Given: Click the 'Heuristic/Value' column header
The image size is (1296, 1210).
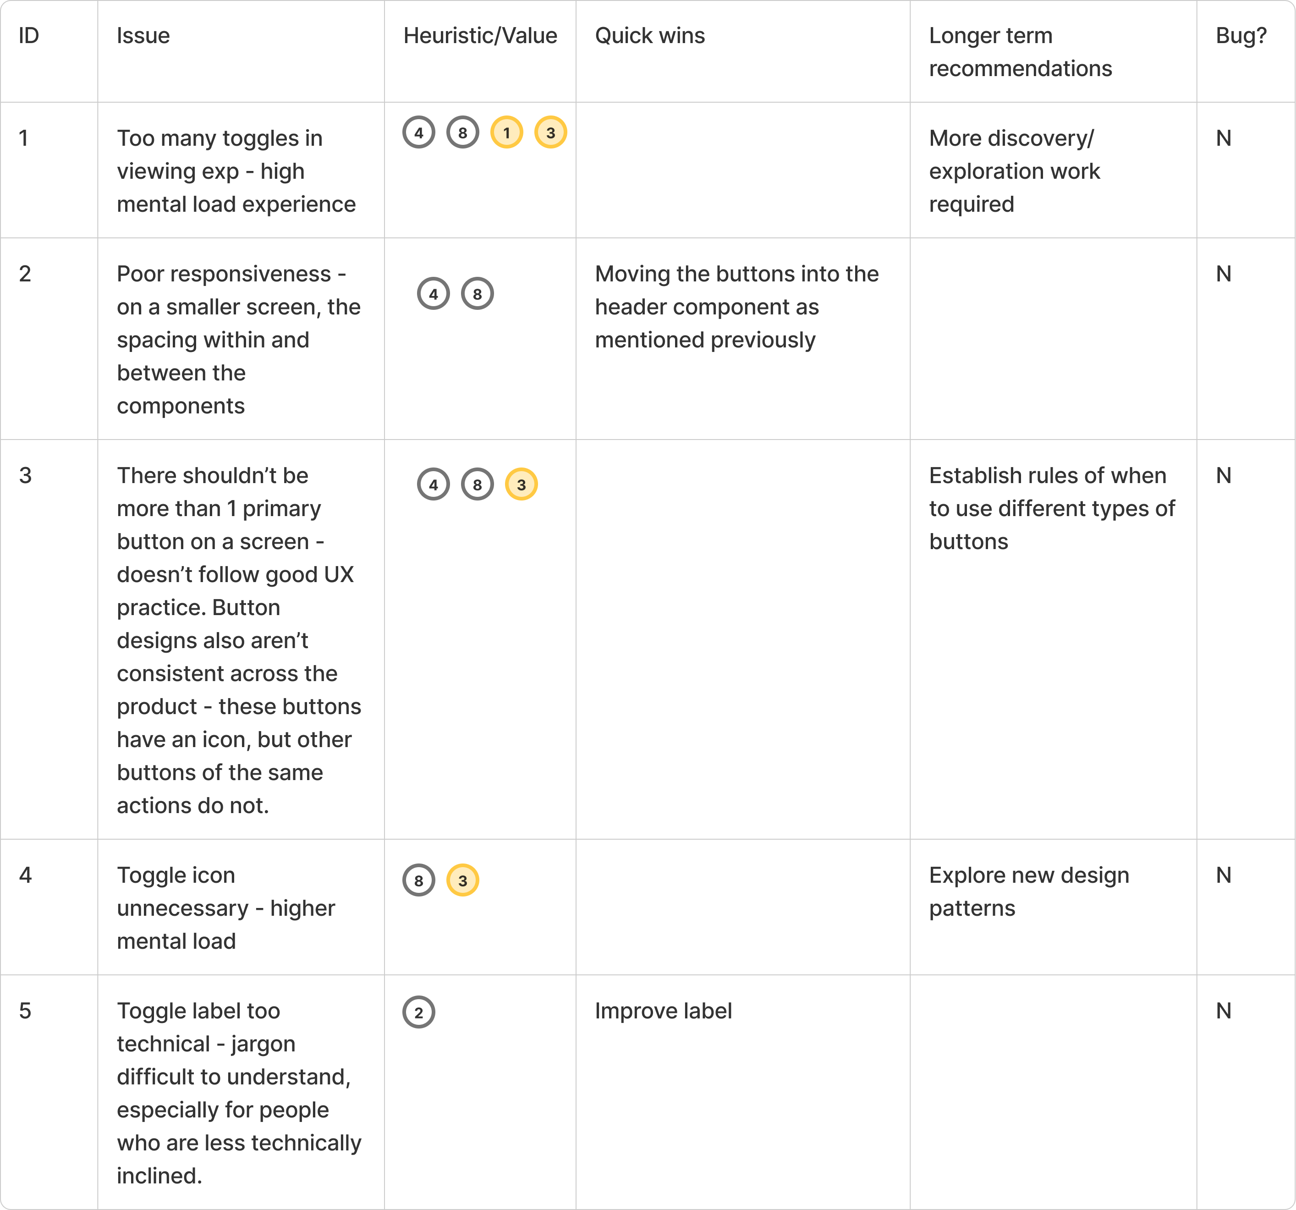Looking at the screenshot, I should (480, 36).
